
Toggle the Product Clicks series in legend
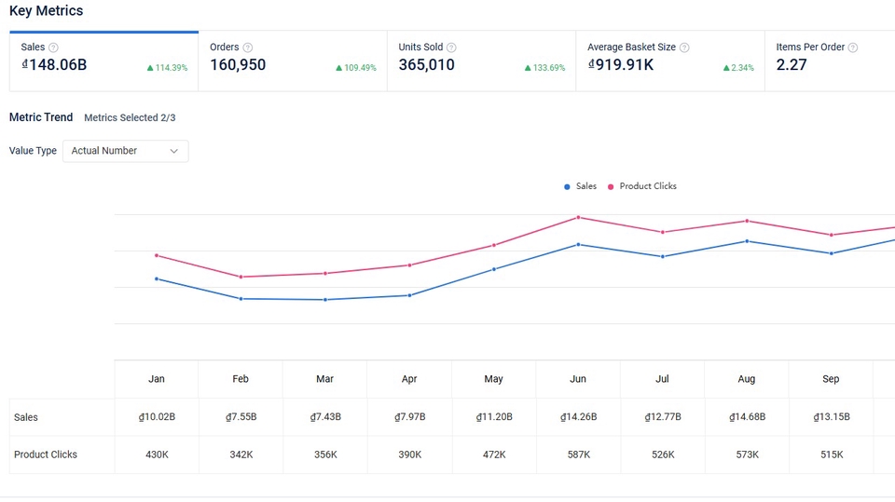pos(642,186)
